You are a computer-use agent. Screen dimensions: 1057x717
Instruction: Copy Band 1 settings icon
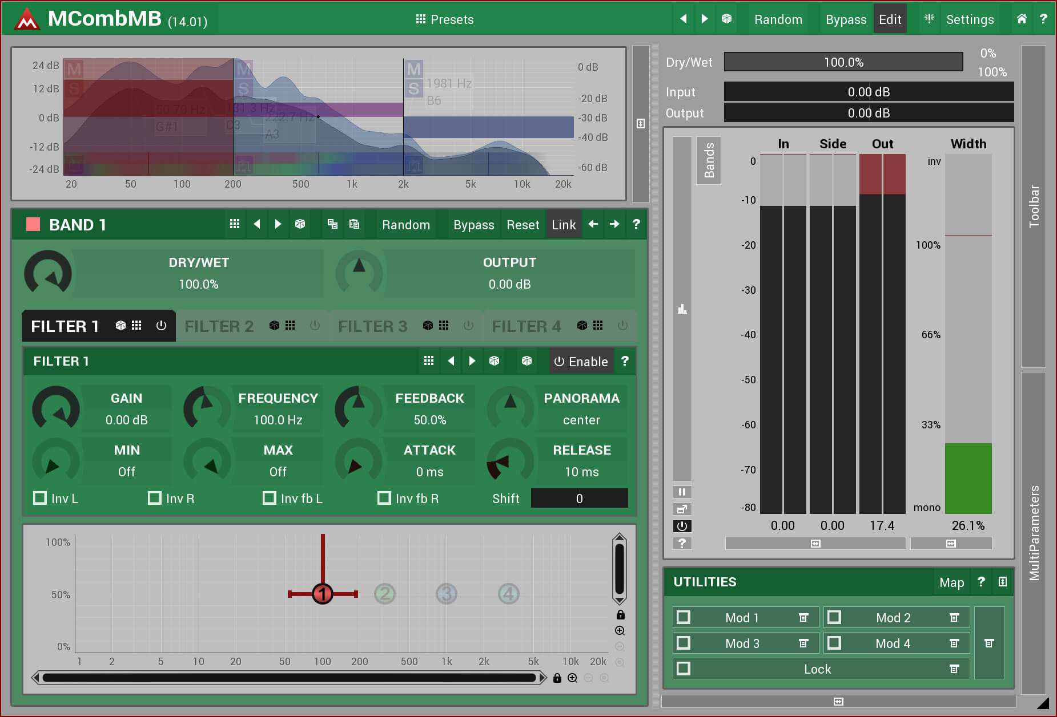click(x=332, y=224)
